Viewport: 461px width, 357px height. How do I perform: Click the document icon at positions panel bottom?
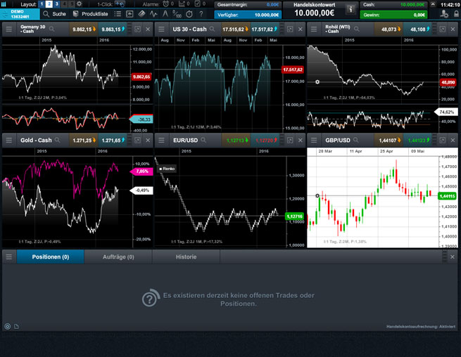pyautogui.click(x=16, y=326)
